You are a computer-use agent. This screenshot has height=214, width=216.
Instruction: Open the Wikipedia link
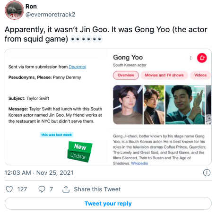(x=139, y=163)
